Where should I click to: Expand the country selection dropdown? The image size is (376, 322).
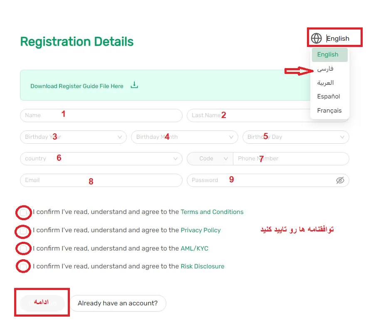pos(101,159)
